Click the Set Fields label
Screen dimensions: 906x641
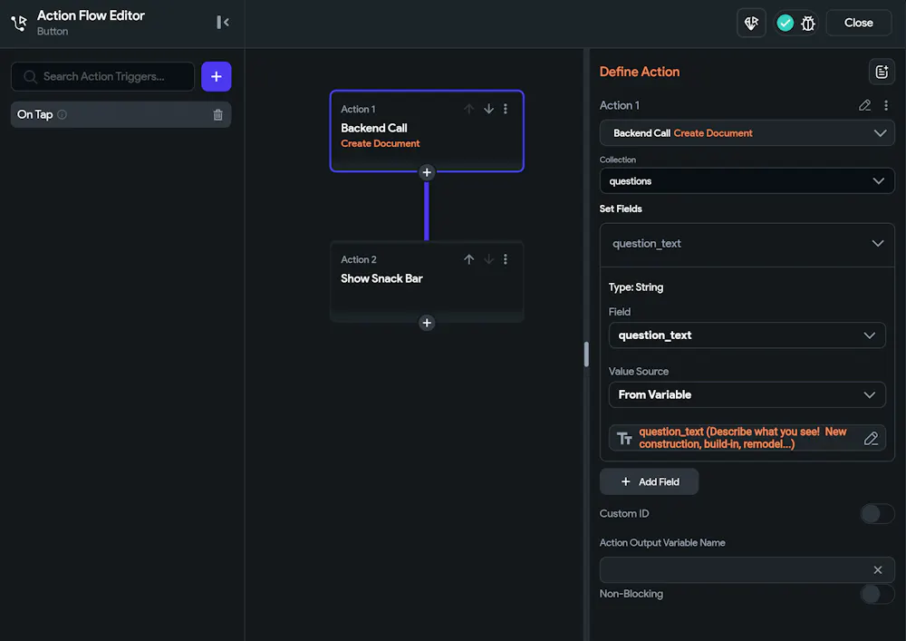[x=621, y=209]
